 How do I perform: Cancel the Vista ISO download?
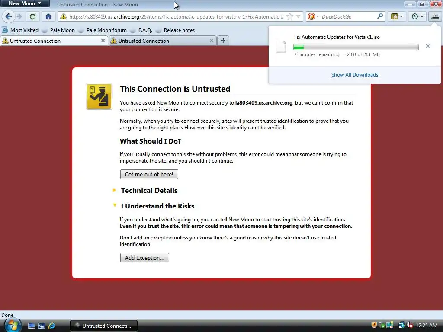[x=428, y=46]
